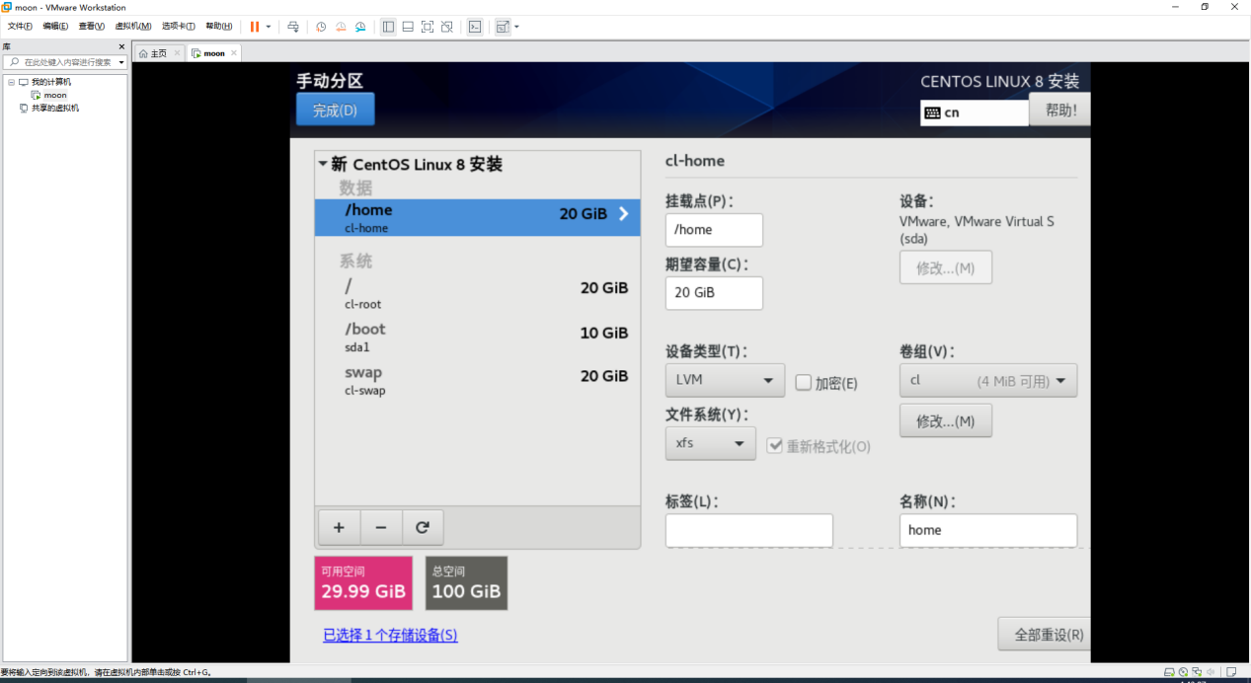Click the Unity mode toolbar icon
Image resolution: width=1251 pixels, height=683 pixels.
(x=447, y=27)
